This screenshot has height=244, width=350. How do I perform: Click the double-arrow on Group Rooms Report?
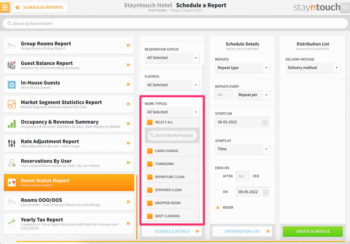(x=128, y=45)
